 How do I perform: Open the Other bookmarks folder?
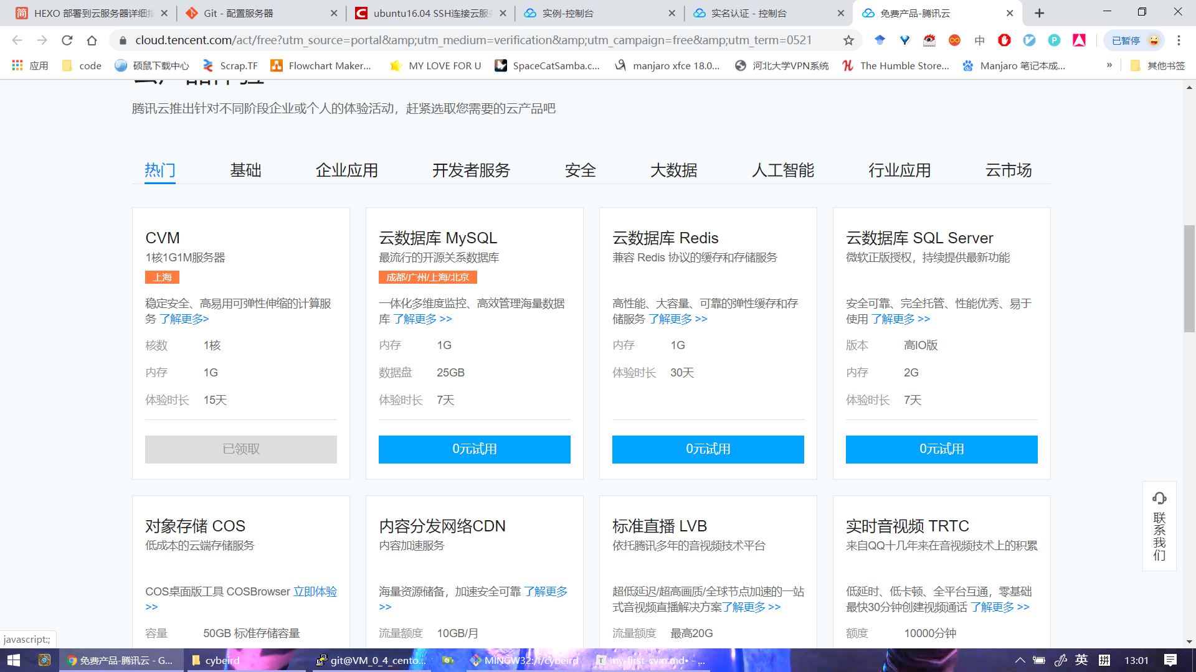click(1157, 65)
